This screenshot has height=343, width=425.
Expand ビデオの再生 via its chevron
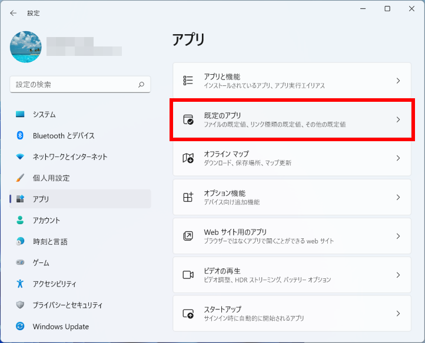[x=398, y=275]
